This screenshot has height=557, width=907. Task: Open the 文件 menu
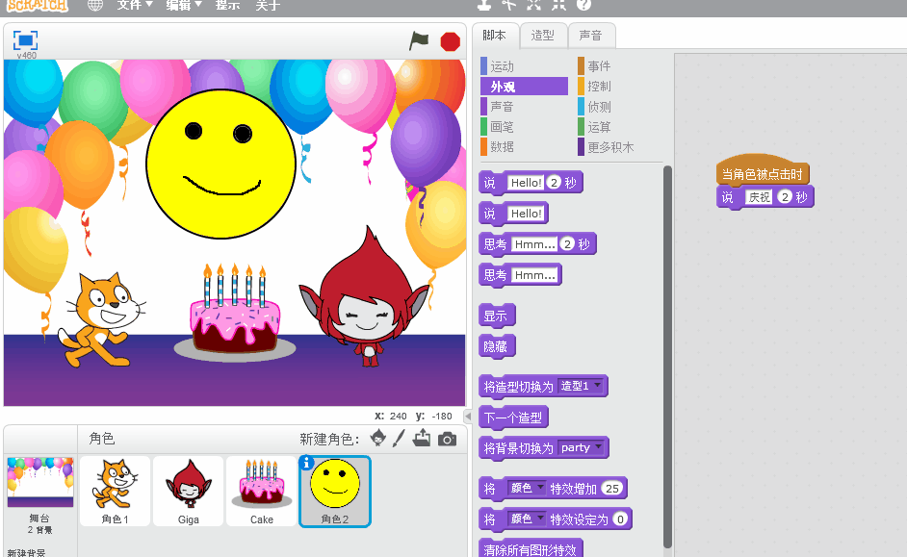click(134, 5)
